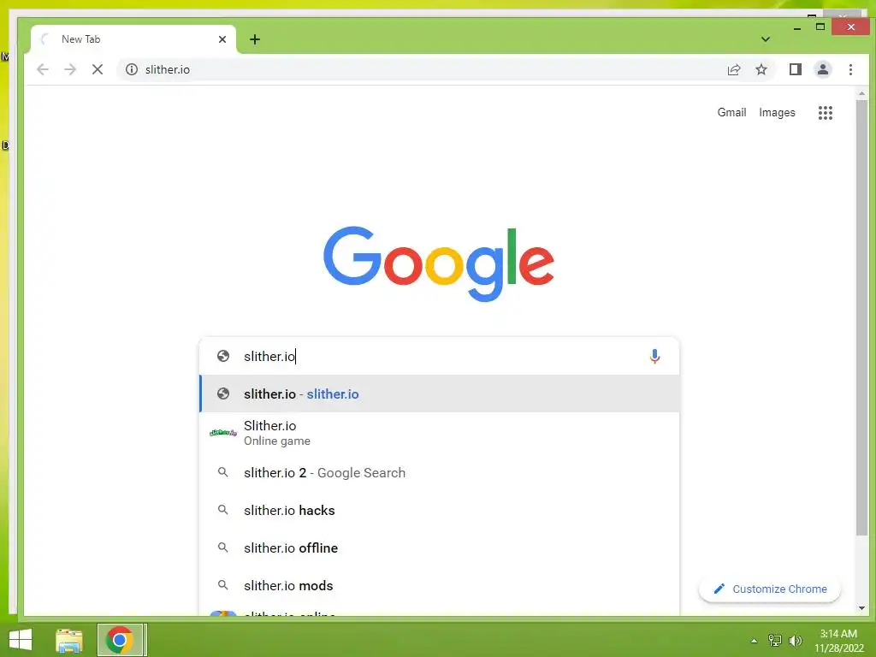The width and height of the screenshot is (876, 657).
Task: Click the page vertical scrollbar thumb
Action: 861,318
